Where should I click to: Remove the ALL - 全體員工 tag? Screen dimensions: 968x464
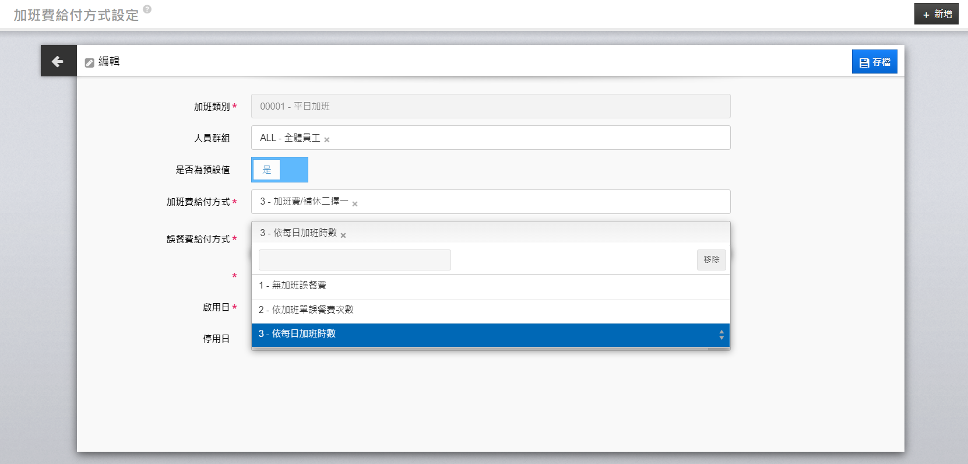(327, 140)
